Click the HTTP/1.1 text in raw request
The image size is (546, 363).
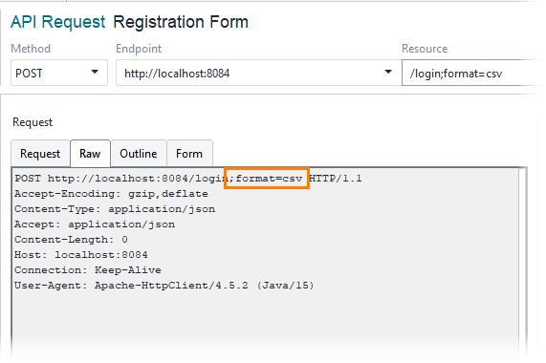coord(336,179)
